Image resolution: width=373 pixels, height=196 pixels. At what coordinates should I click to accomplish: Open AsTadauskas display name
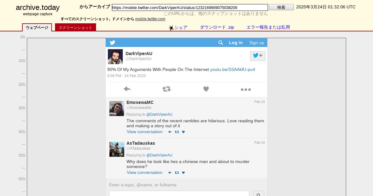coord(141,143)
